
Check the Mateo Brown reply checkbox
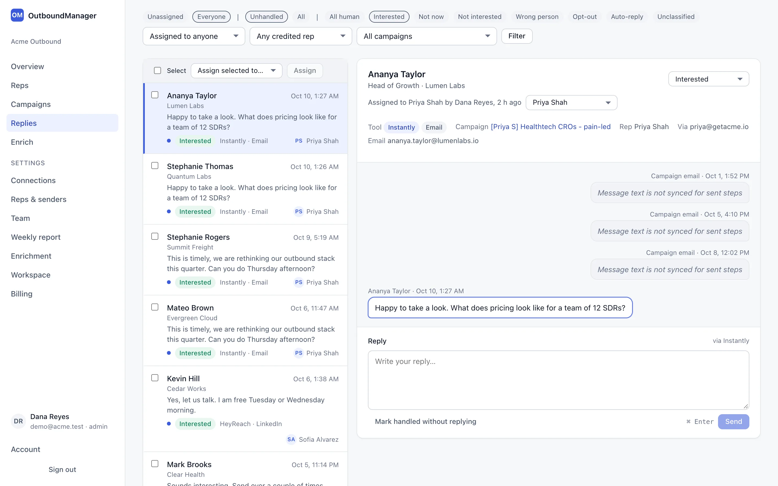(x=155, y=307)
